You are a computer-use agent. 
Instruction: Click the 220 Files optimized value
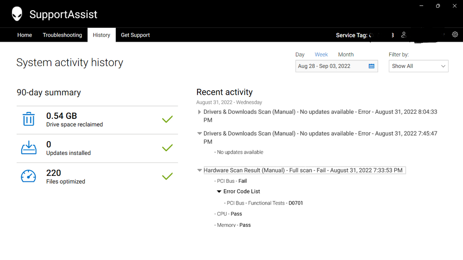point(53,173)
